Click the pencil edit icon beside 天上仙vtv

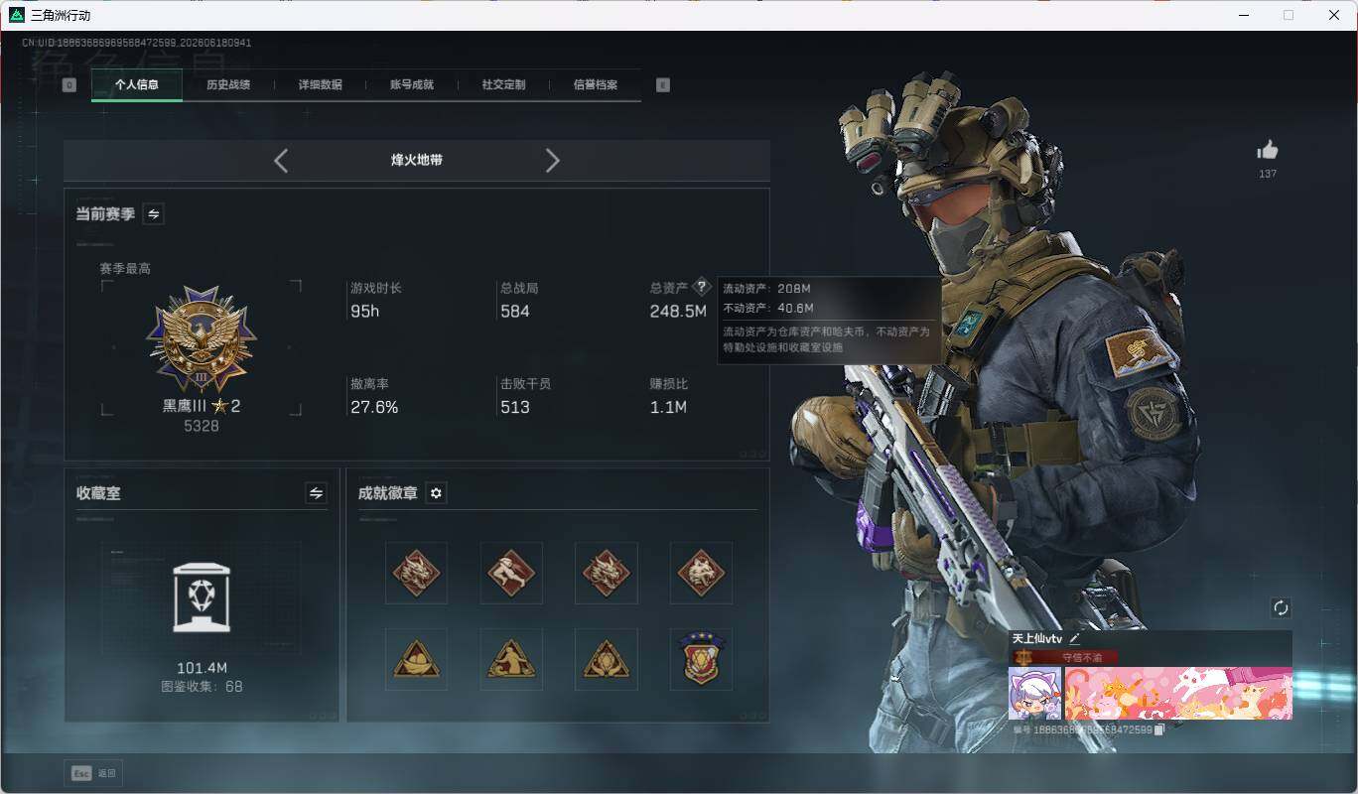[x=1074, y=639]
